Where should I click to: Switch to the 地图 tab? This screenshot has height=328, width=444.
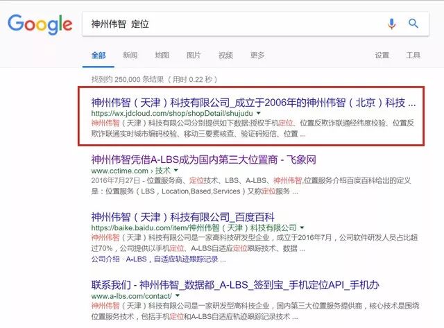tap(162, 55)
